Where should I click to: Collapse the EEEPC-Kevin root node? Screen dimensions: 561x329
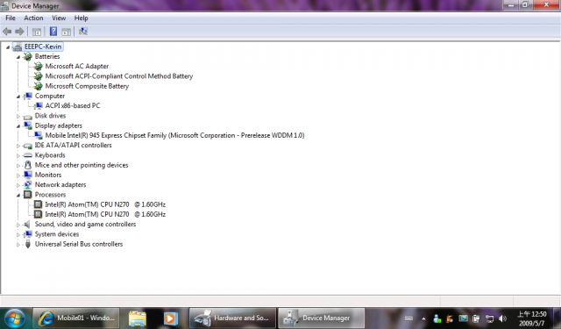coord(8,46)
